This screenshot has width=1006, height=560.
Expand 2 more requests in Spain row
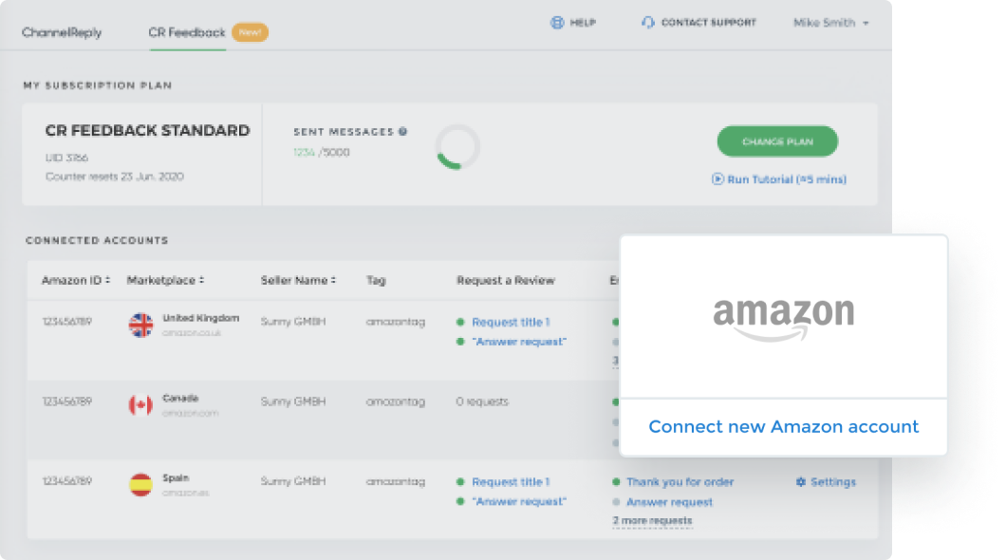click(653, 520)
